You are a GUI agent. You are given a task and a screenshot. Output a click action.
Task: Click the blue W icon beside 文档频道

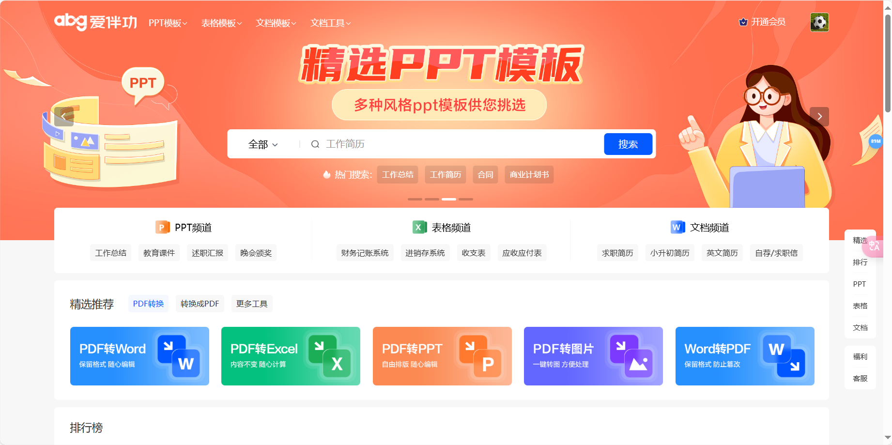click(677, 228)
